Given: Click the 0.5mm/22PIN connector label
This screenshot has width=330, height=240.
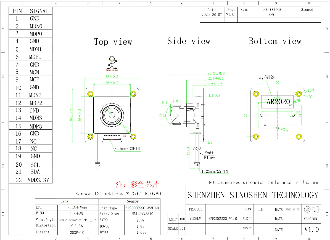Looking at the screenshot, I should tap(127, 149).
